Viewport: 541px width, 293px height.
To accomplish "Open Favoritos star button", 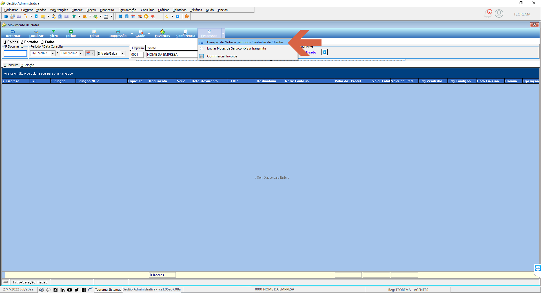I will 162,33.
